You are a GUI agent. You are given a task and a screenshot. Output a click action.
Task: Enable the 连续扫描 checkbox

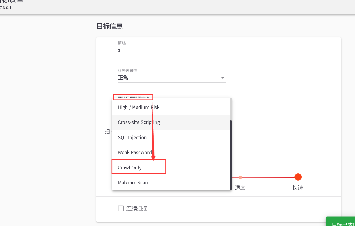point(121,208)
